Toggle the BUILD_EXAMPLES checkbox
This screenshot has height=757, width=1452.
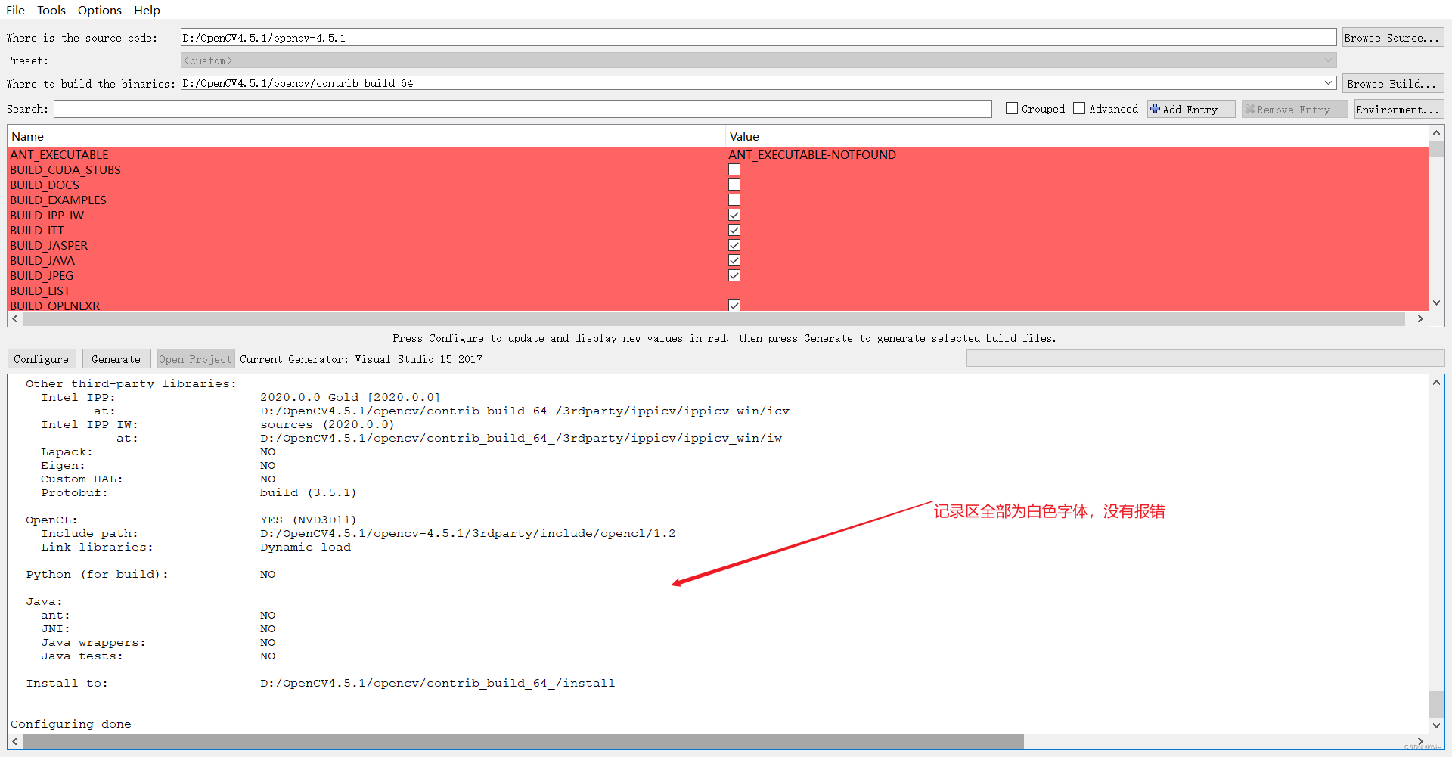(734, 200)
